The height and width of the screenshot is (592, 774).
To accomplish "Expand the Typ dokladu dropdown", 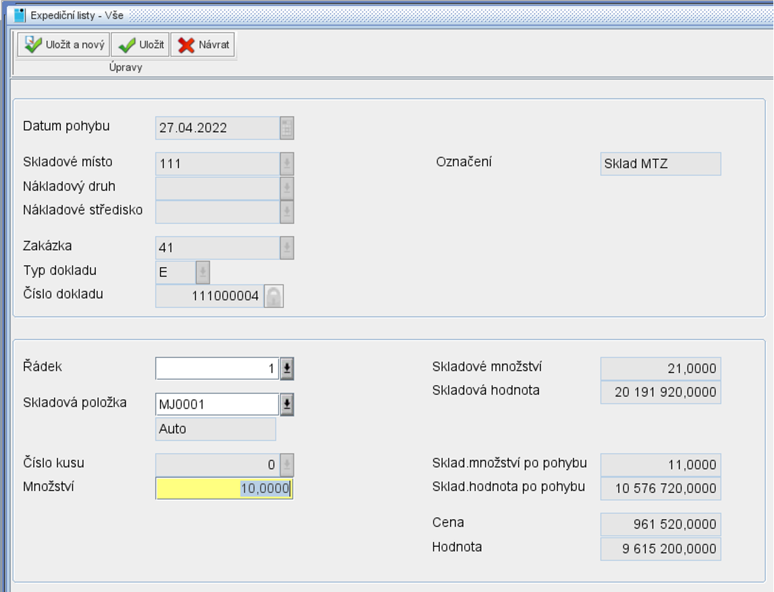I will 202,272.
